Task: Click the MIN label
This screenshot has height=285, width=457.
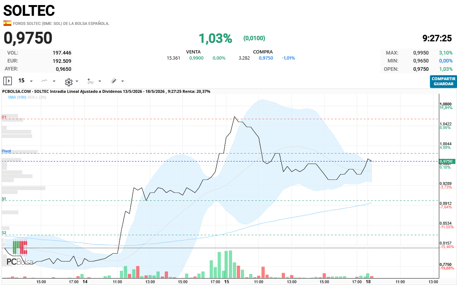Action: pos(393,61)
